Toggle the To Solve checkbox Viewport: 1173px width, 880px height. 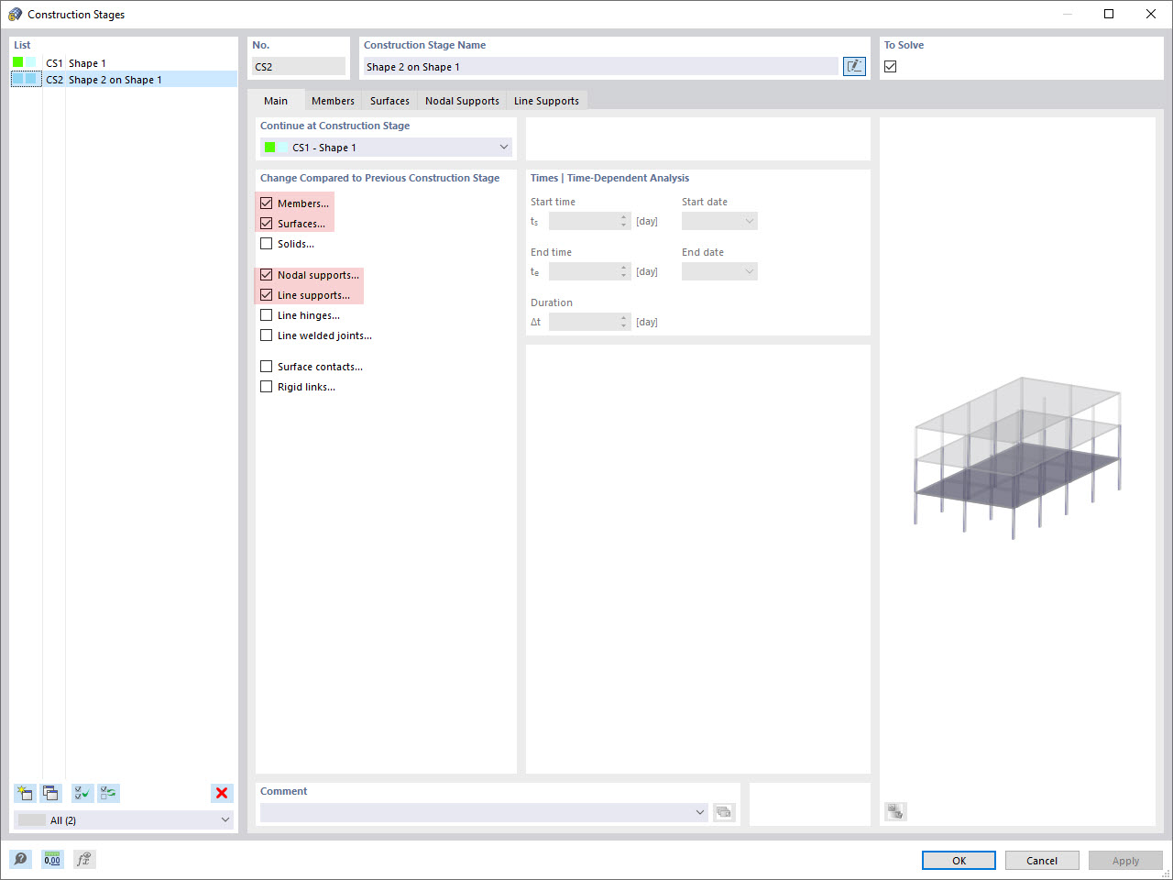891,66
